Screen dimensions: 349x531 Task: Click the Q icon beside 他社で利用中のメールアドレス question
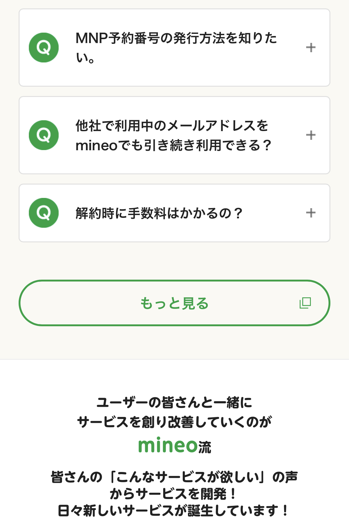click(x=44, y=135)
